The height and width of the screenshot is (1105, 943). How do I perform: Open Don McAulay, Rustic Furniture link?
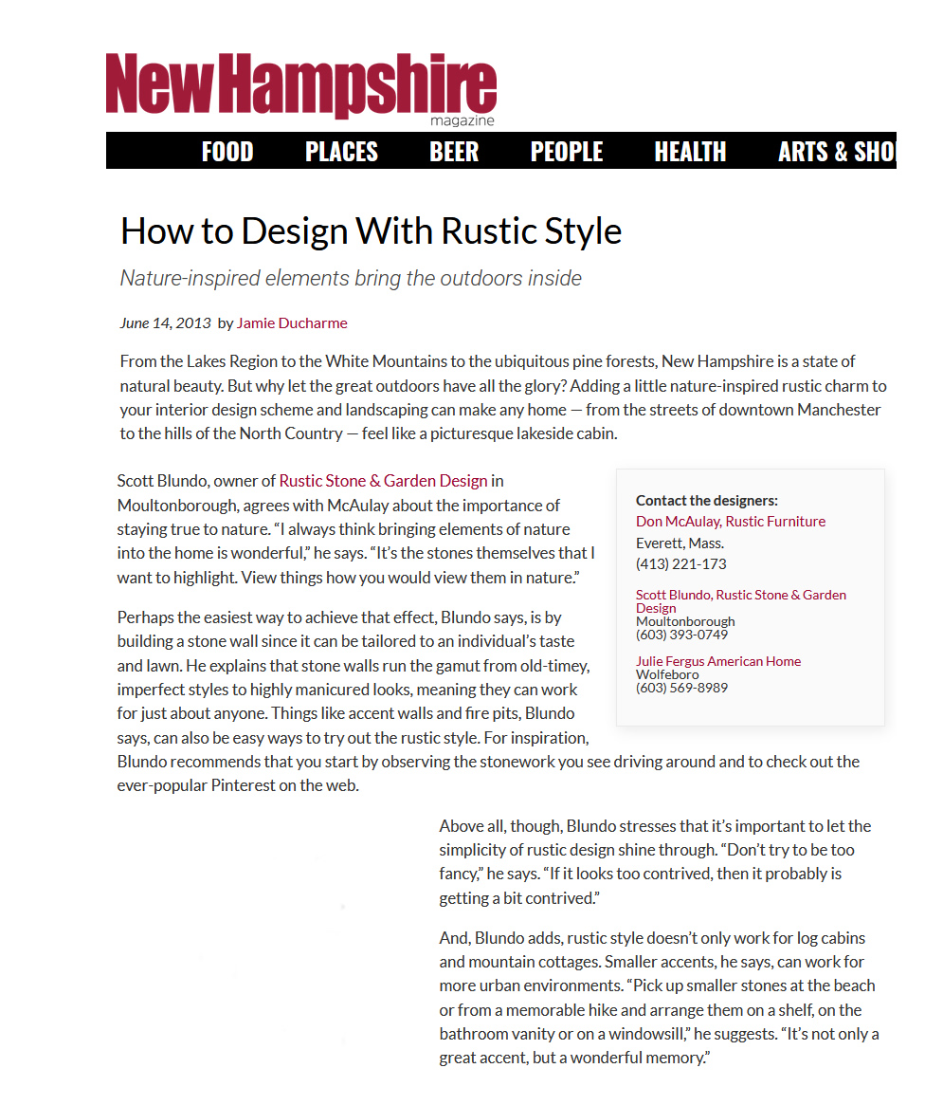pos(731,522)
